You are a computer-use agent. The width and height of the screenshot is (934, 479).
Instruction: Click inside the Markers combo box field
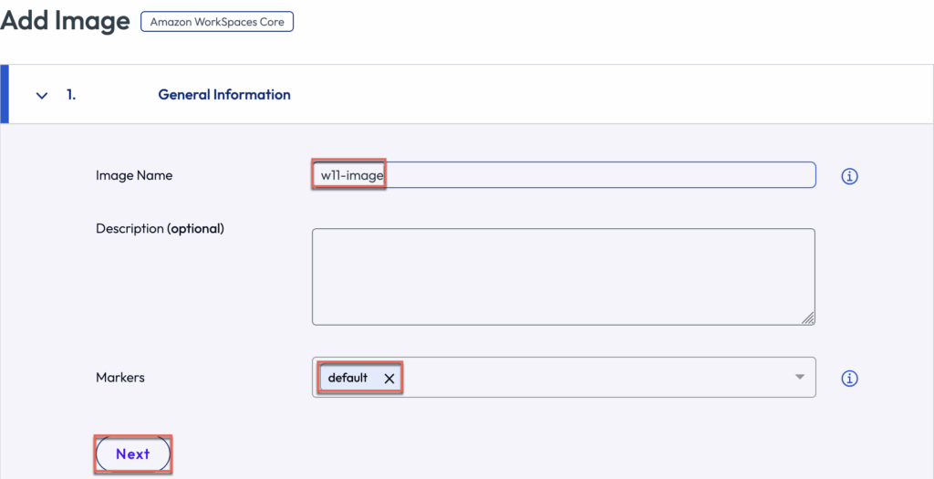593,378
